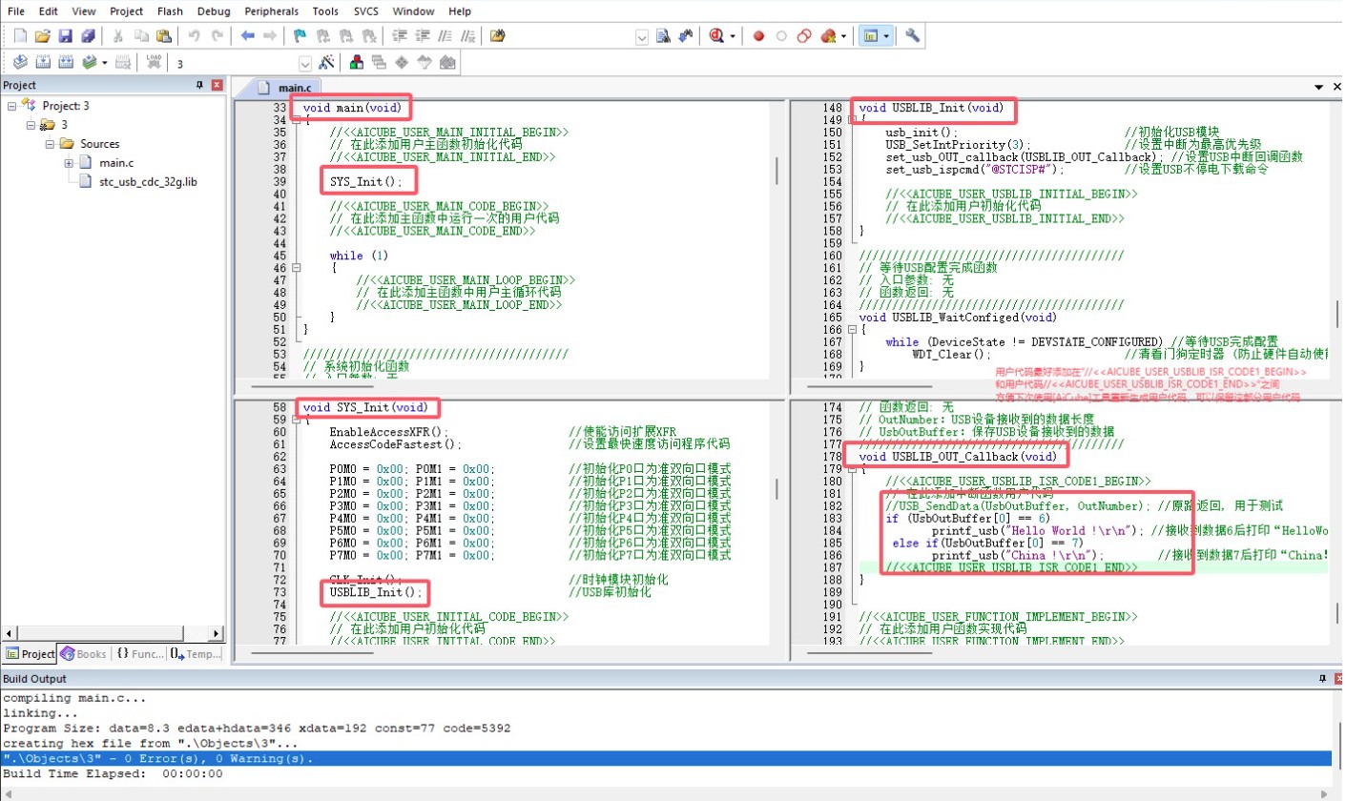The image size is (1346, 801).
Task: Toggle the Window layout button
Action: pos(870,36)
